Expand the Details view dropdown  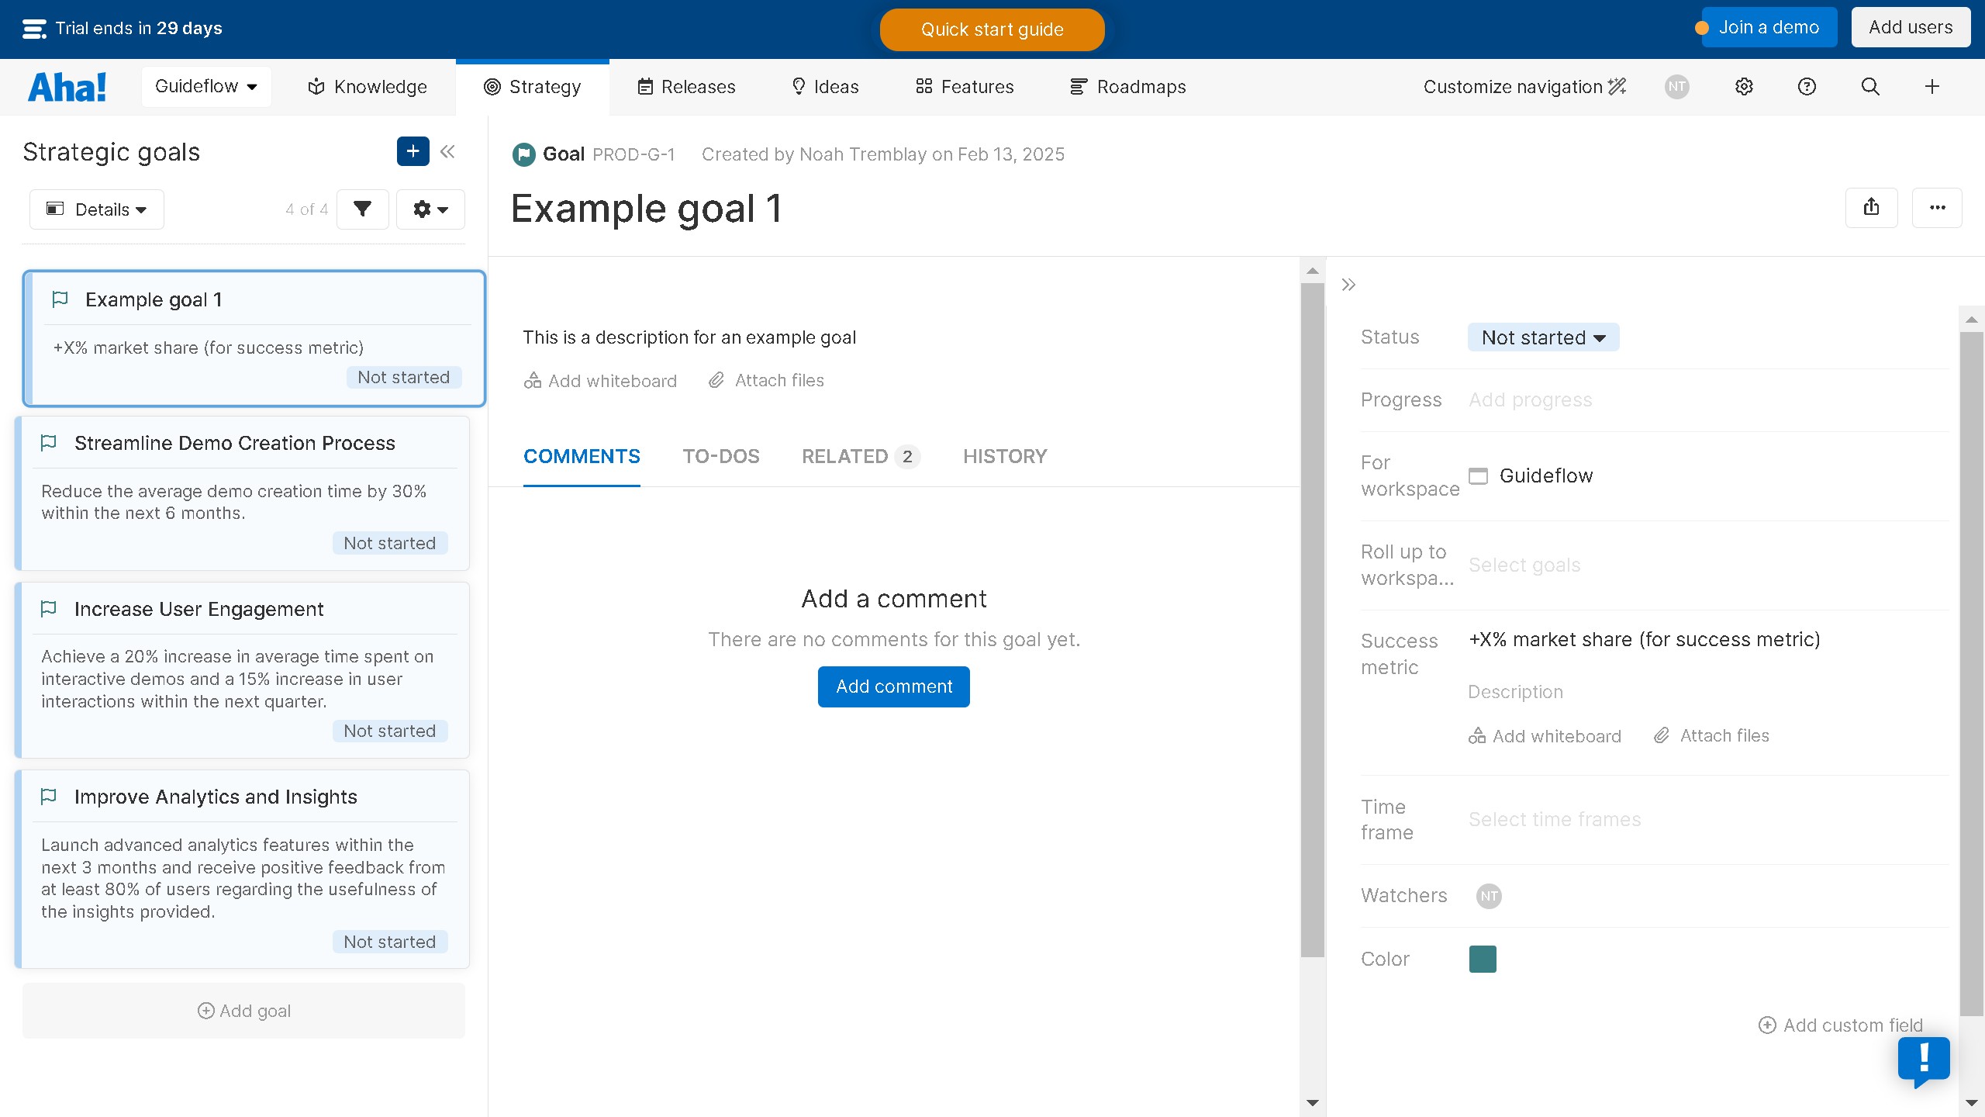click(x=97, y=209)
